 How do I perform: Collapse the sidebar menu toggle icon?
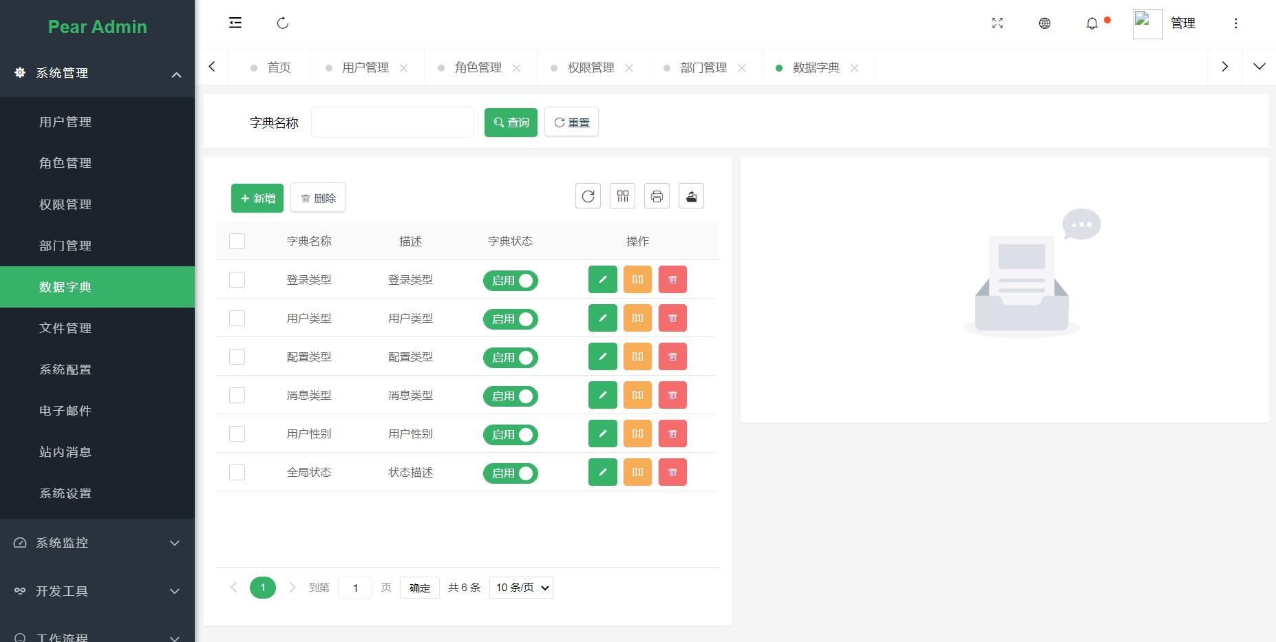(235, 23)
